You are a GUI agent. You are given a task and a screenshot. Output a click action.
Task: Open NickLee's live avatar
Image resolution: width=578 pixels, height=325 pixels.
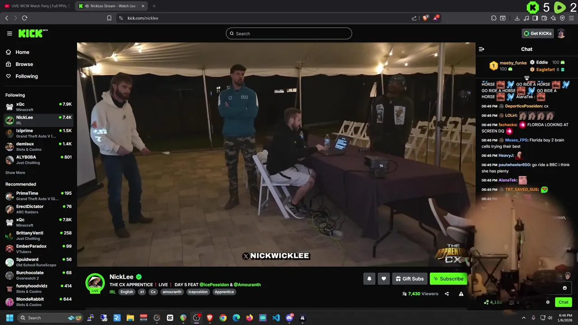tap(95, 283)
